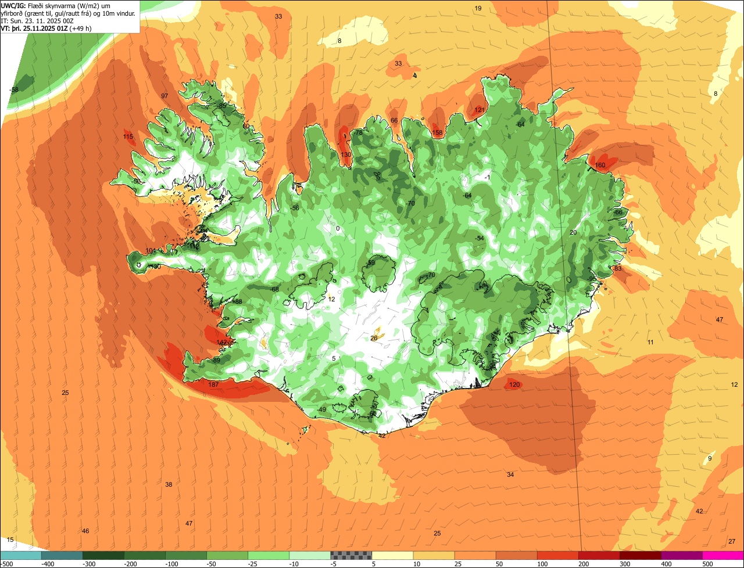This screenshot has width=744, height=568.
Task: Click the pale green legend swatch between -10 and -5
Action: coord(309,555)
